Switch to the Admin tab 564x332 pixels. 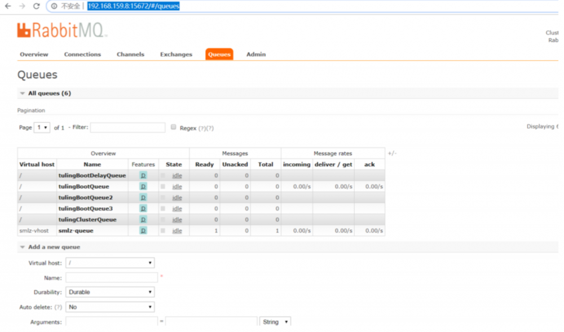(255, 54)
